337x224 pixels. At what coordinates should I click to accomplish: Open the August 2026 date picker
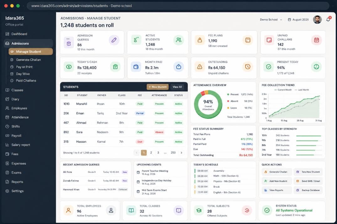point(298,19)
